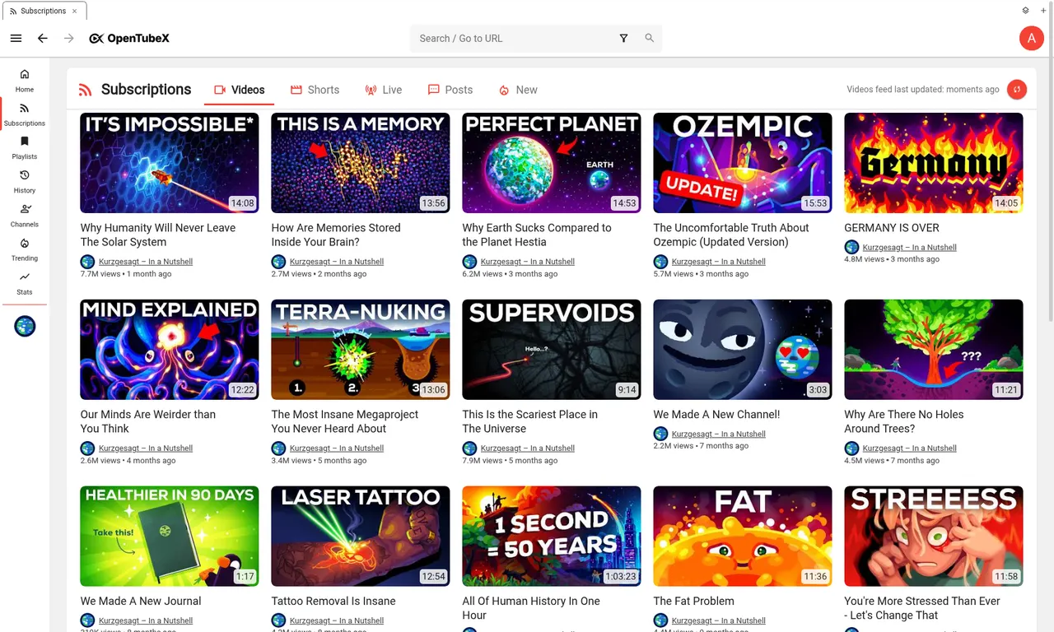Play the 'HEALTHIER IN 90 DAYS' thumbnail video
This screenshot has width=1054, height=632.
coord(170,537)
